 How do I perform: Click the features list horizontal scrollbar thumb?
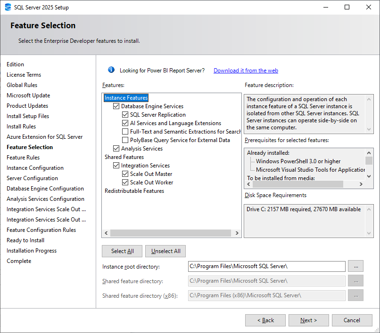tap(171, 233)
